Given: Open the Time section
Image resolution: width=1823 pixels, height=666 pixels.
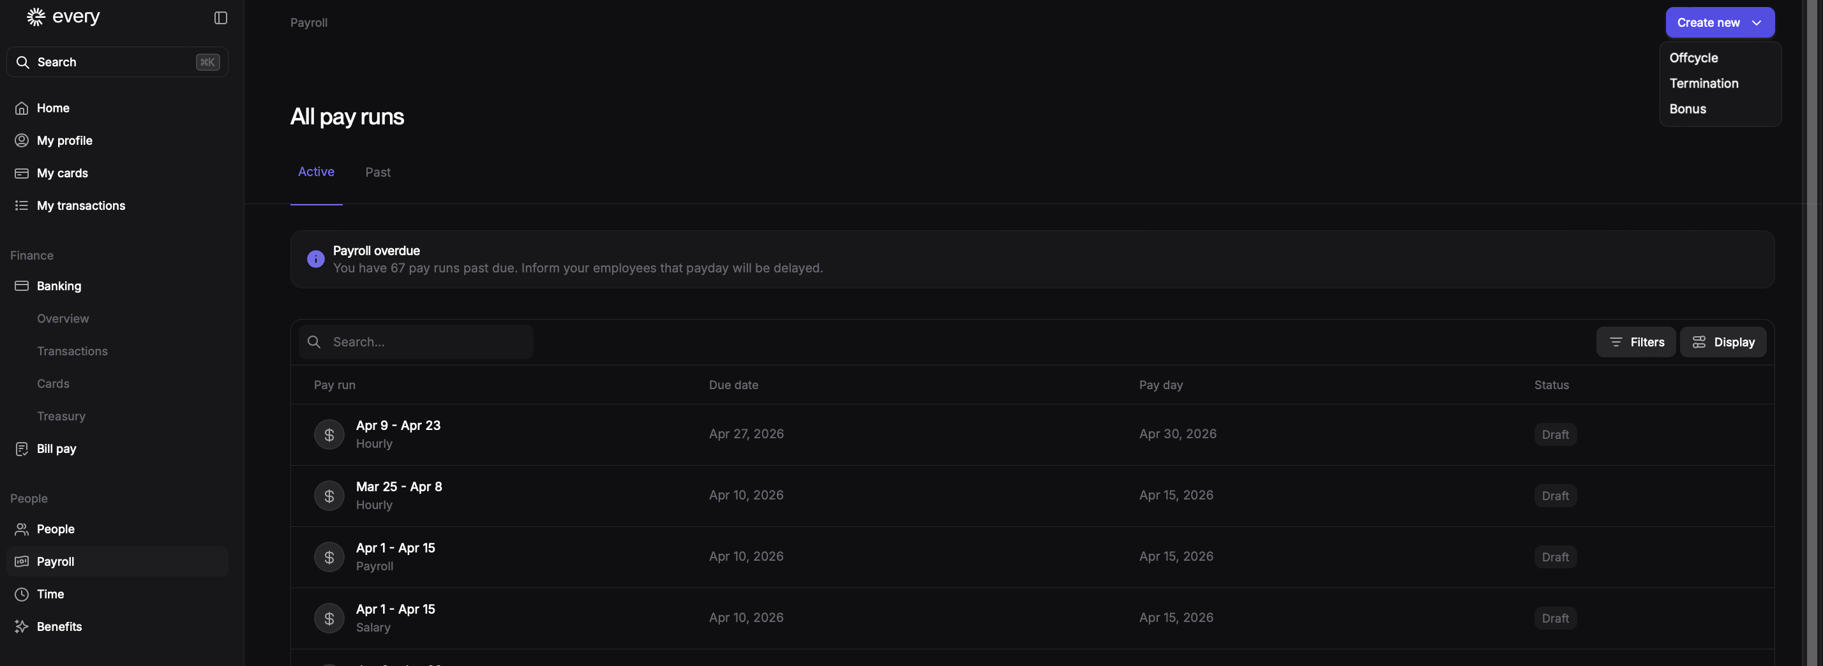Looking at the screenshot, I should pyautogui.click(x=50, y=595).
